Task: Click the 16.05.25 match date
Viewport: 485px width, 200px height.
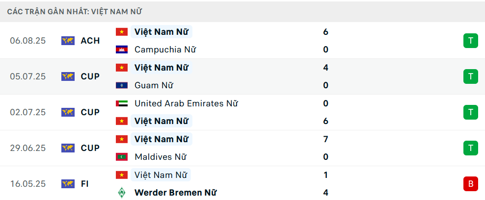Action: tap(27, 184)
